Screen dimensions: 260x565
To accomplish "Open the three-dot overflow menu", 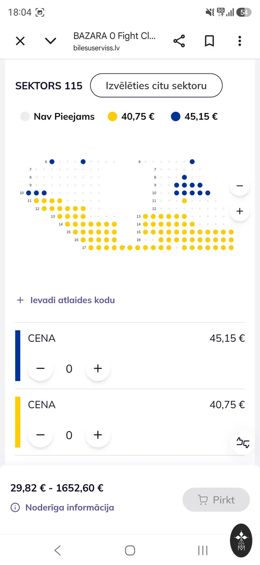I will [239, 41].
